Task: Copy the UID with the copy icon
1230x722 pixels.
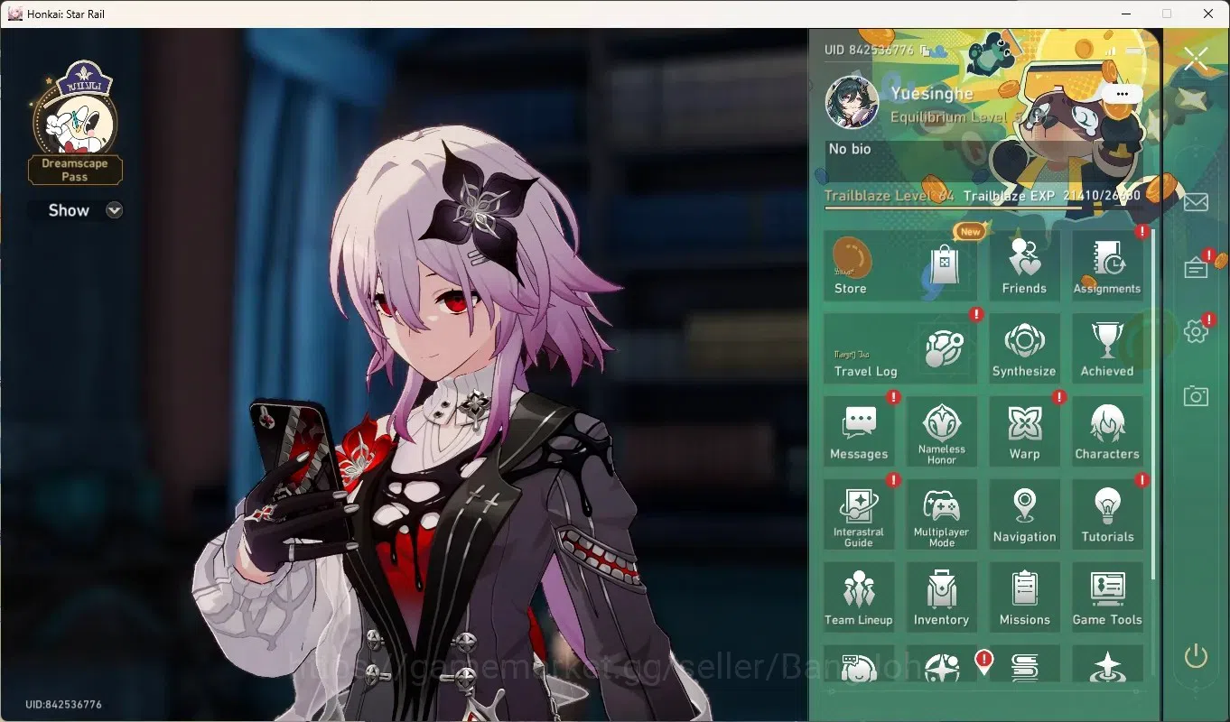Action: [925, 51]
